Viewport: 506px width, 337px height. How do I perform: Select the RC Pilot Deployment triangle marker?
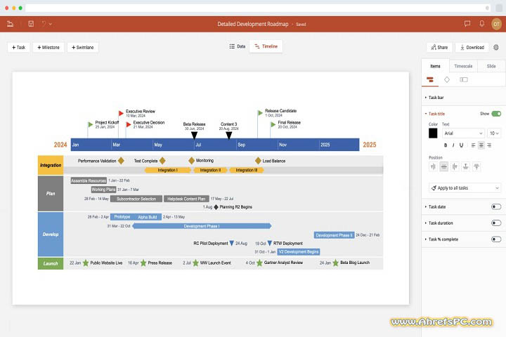[x=231, y=243]
